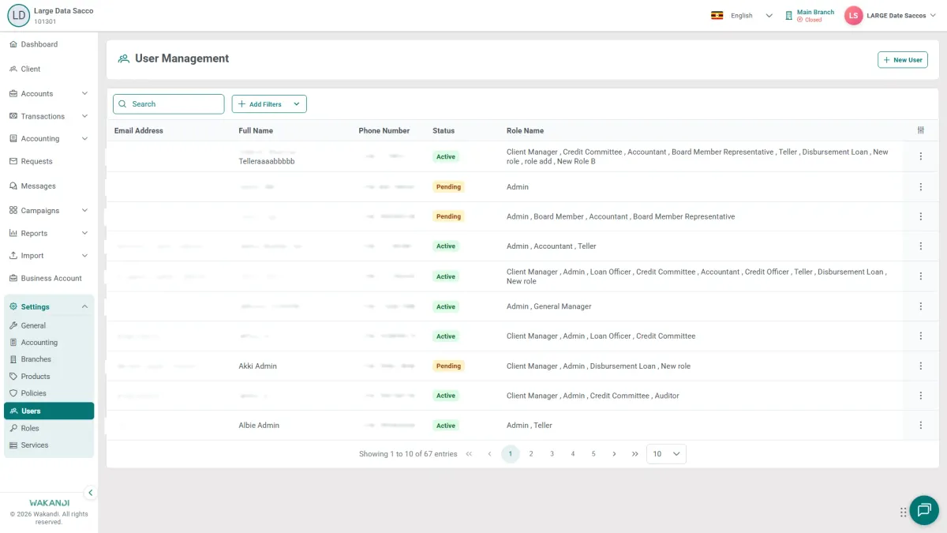947x533 pixels.
Task: Expand the Import menu chevron
Action: 84,255
